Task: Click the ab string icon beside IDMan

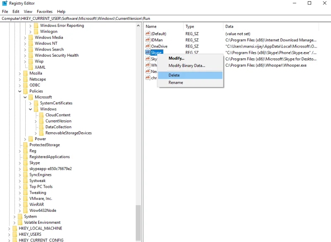Action: (x=148, y=40)
